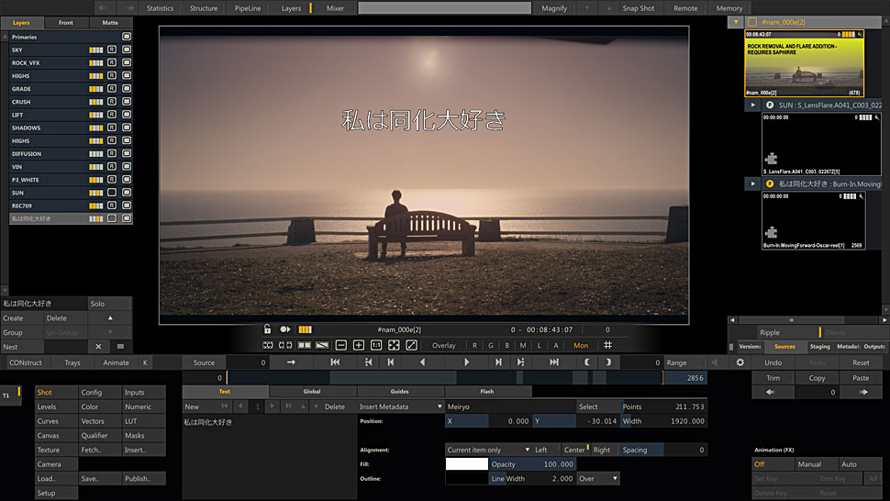Zoom out with the minus icon
890x501 pixels.
click(x=340, y=345)
